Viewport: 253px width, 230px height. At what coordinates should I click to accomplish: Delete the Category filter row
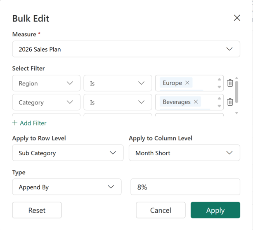point(230,102)
